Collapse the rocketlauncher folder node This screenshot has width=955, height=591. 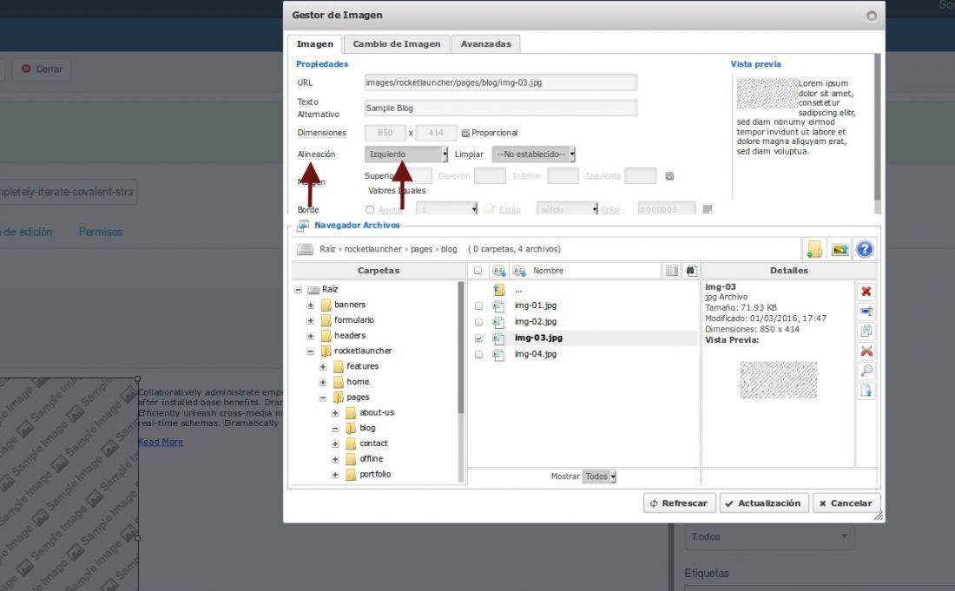pyautogui.click(x=311, y=351)
